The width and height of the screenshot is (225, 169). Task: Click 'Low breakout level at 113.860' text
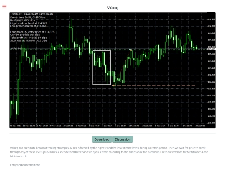[28, 26]
